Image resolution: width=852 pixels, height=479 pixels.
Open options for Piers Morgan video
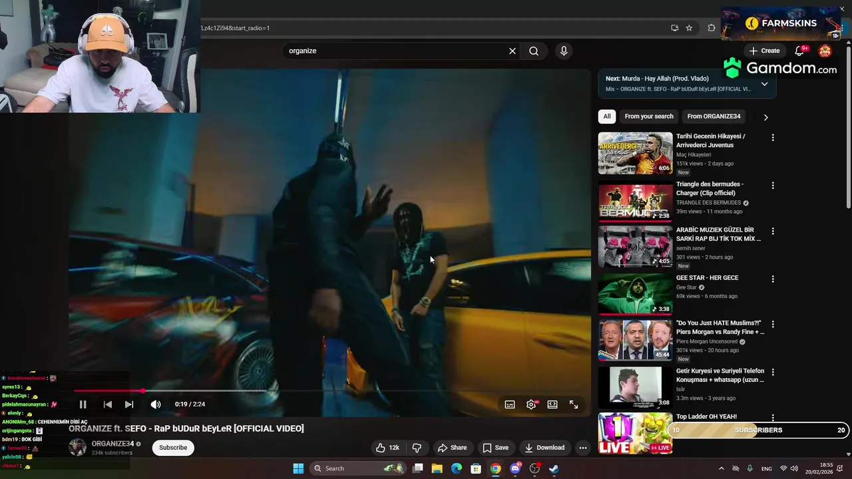tap(773, 324)
